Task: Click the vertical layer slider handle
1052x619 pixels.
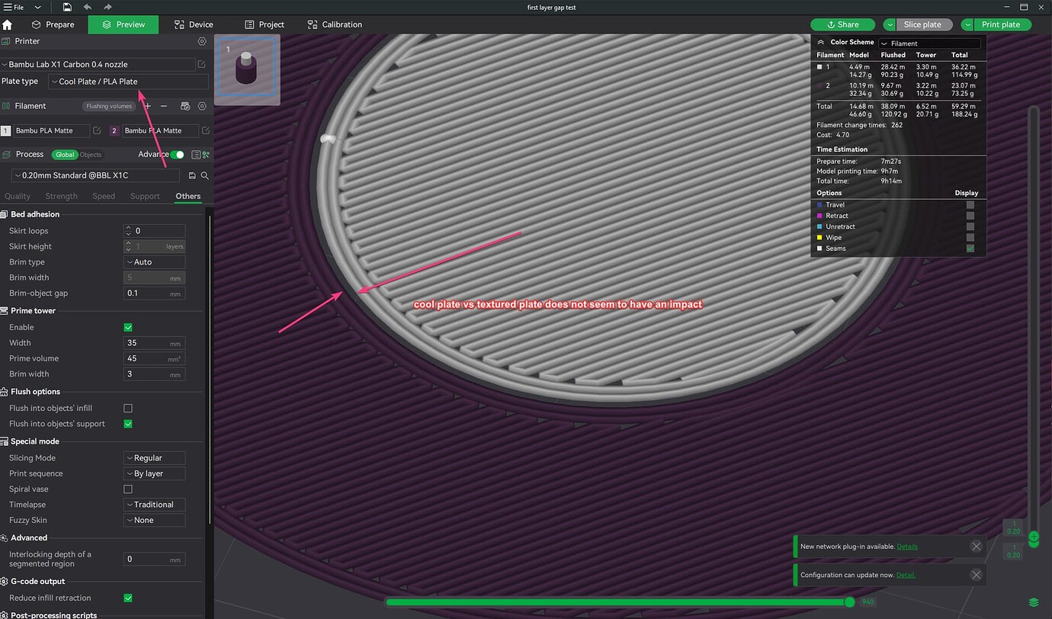Action: coord(1034,537)
